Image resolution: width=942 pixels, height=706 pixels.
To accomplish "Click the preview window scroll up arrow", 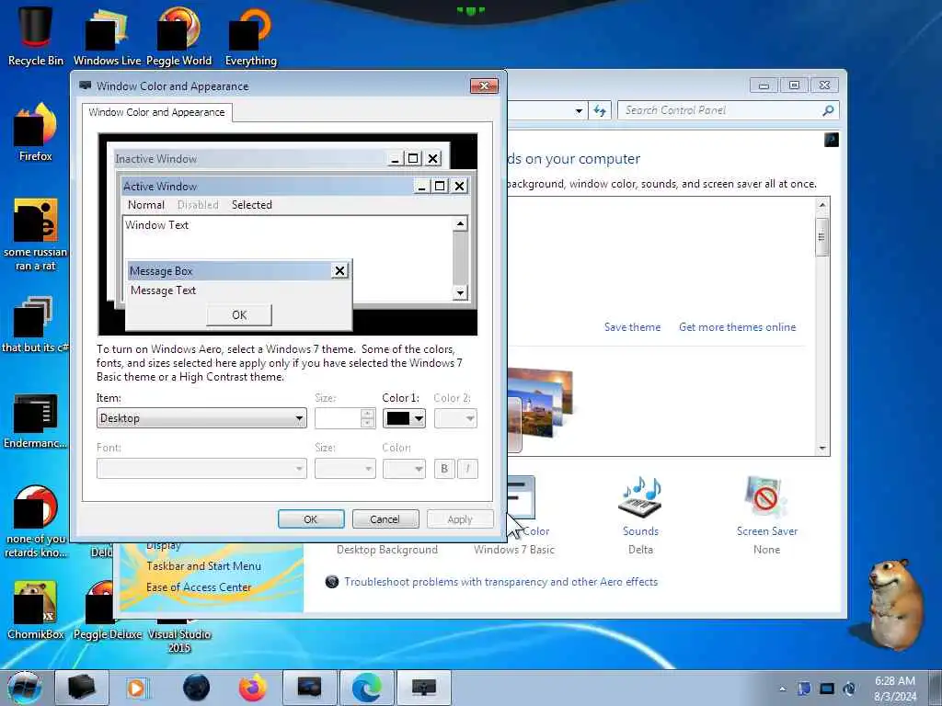I will (x=460, y=224).
